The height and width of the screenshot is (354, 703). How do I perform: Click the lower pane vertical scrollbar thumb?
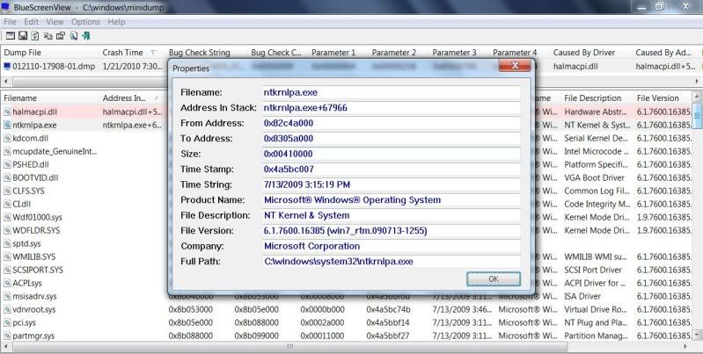[x=697, y=115]
